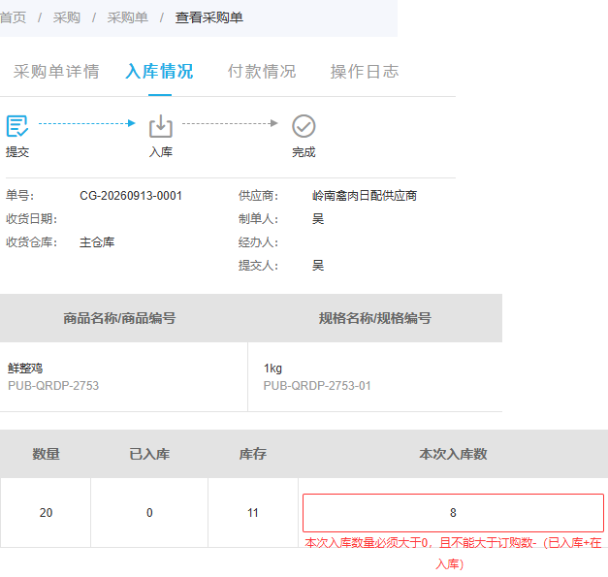Click 查看采购单 breadcrumb item
Screen dimensions: 608x577
pos(209,17)
